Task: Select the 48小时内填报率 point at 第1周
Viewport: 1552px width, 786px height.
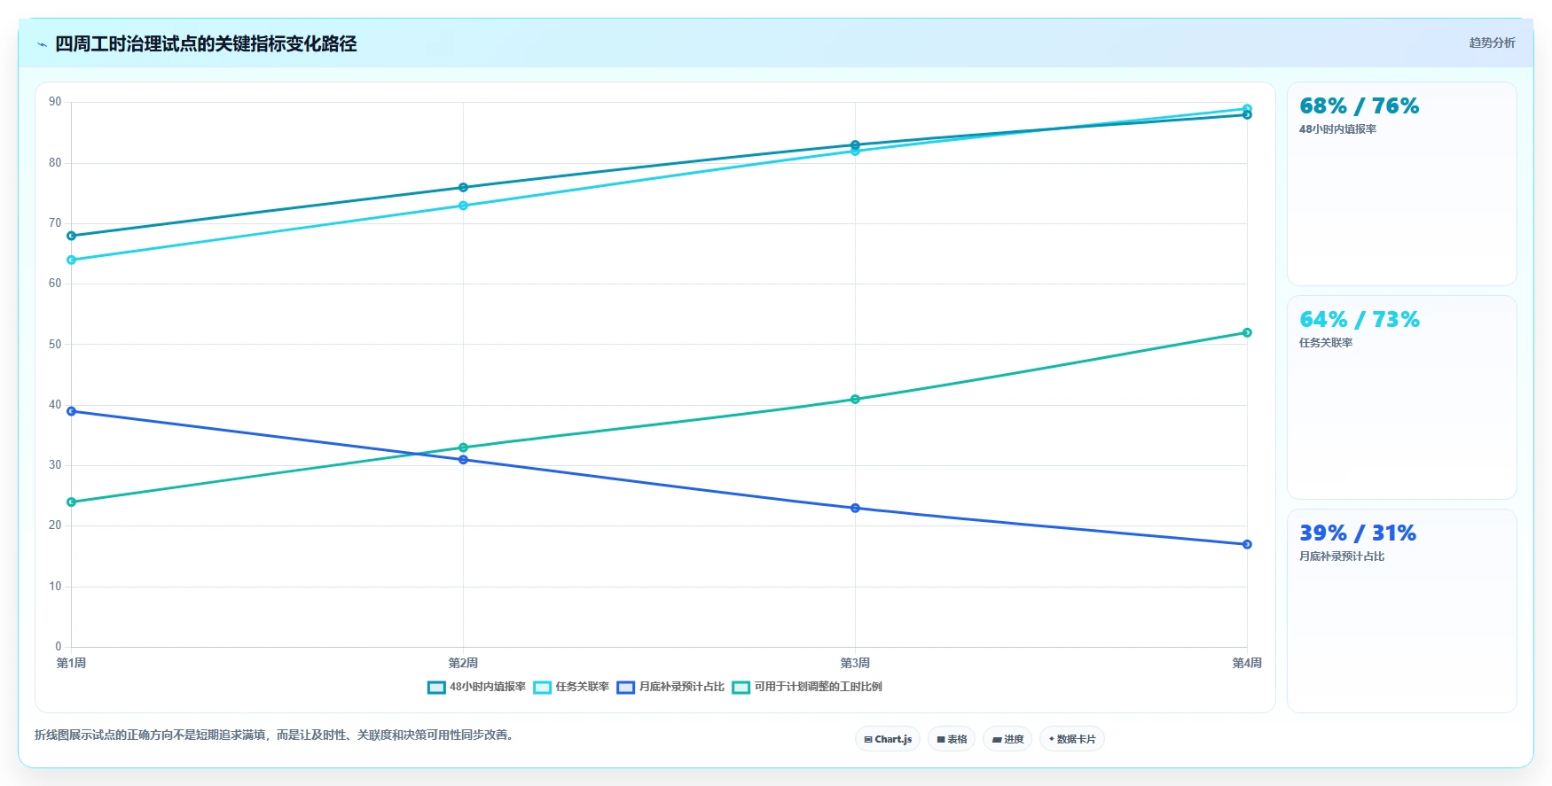Action: 72,236
